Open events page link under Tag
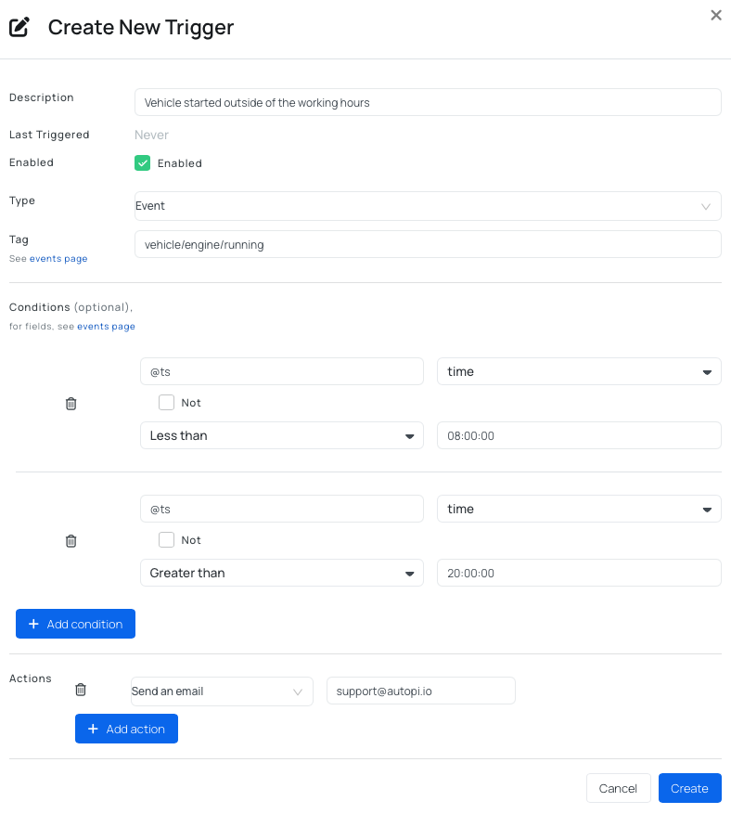 (58, 259)
